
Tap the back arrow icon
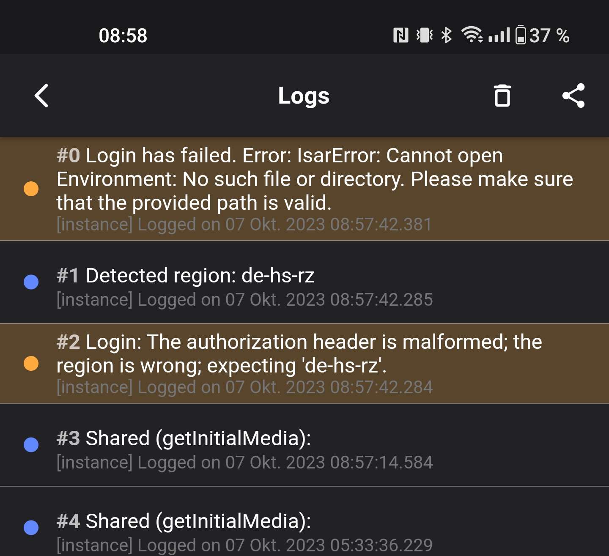41,96
